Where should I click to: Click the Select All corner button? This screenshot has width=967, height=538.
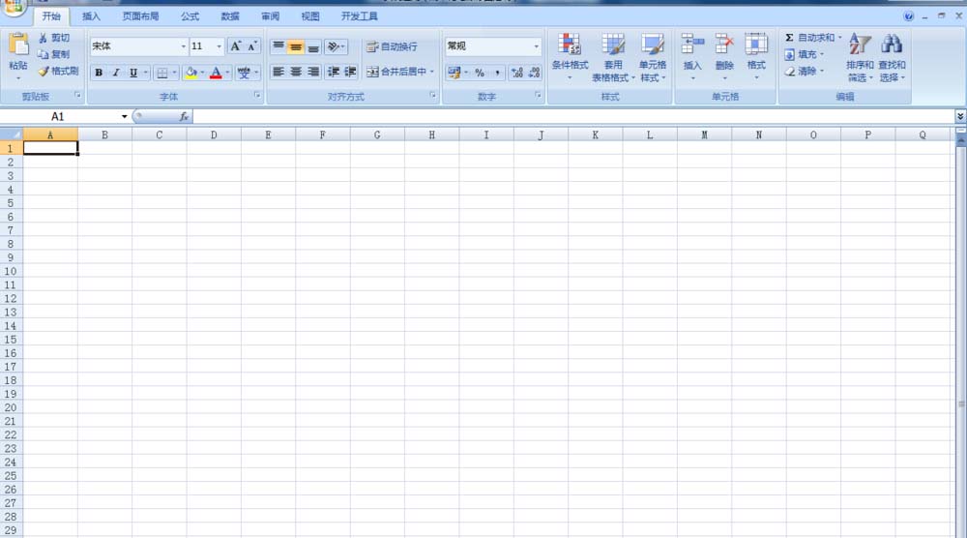click(x=11, y=134)
